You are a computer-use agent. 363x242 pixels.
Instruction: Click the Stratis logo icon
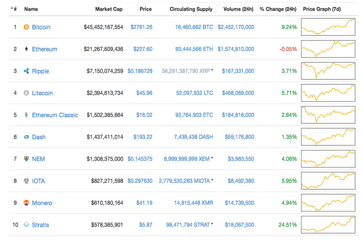[x=27, y=225]
